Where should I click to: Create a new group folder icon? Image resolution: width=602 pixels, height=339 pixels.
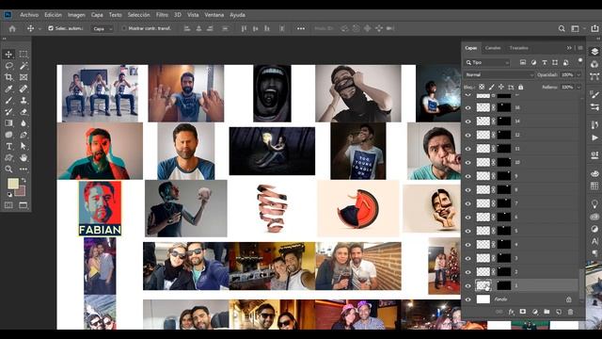547,312
